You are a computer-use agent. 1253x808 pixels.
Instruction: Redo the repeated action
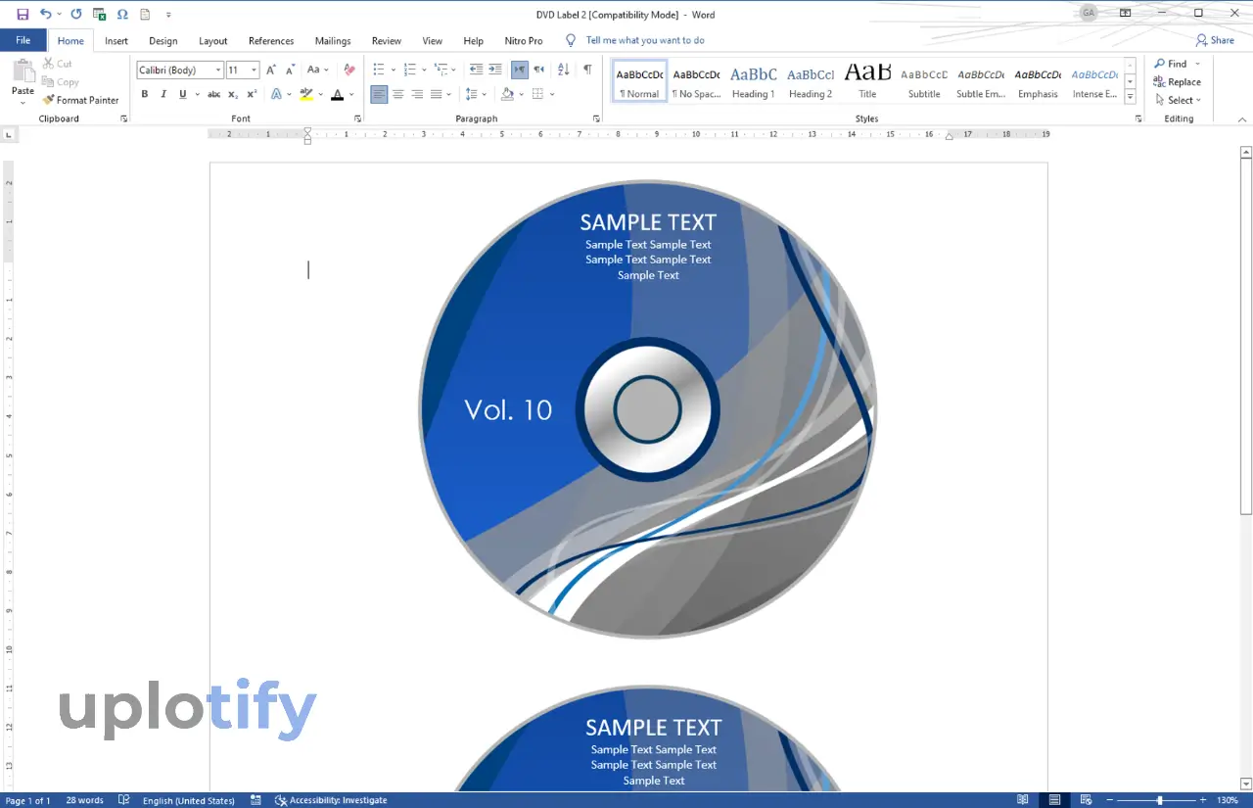coord(76,14)
